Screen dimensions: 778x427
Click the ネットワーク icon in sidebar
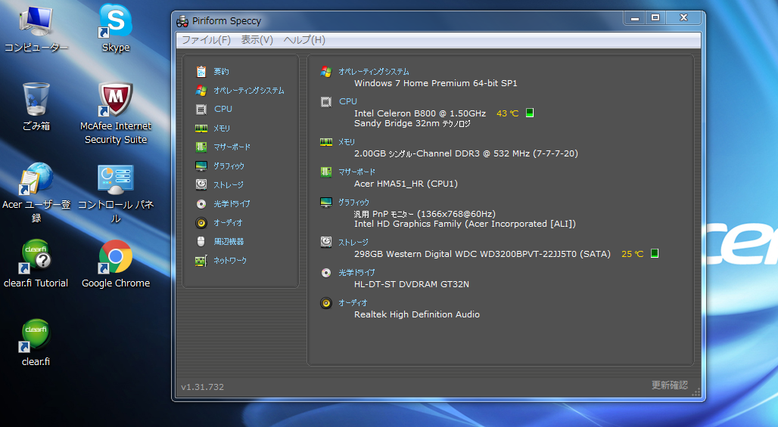point(201,261)
